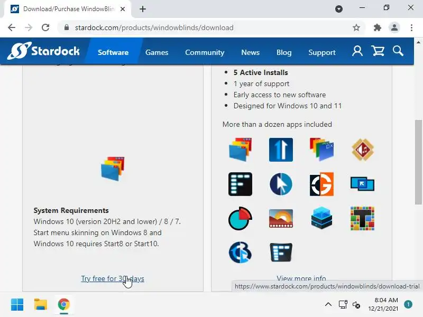
Task: Click the CursorFX round cursor icon
Action: pyautogui.click(x=281, y=184)
